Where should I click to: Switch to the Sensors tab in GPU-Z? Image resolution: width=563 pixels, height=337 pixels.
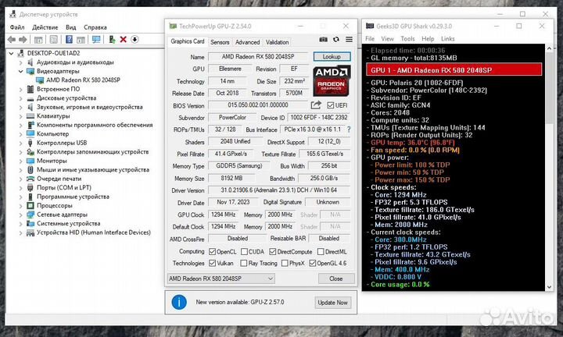click(220, 42)
